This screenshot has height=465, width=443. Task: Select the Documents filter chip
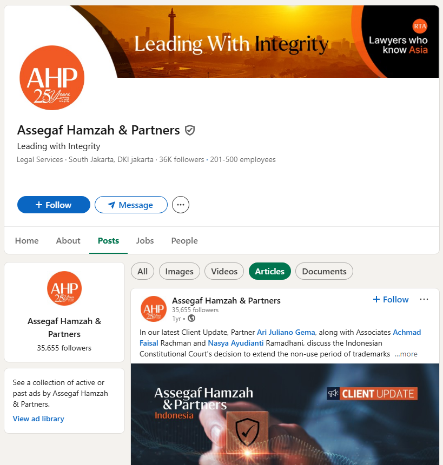(324, 271)
